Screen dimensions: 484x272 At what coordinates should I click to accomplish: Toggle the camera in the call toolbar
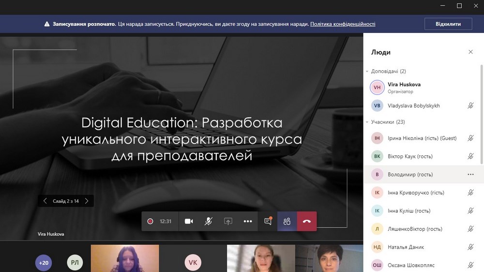tap(189, 221)
